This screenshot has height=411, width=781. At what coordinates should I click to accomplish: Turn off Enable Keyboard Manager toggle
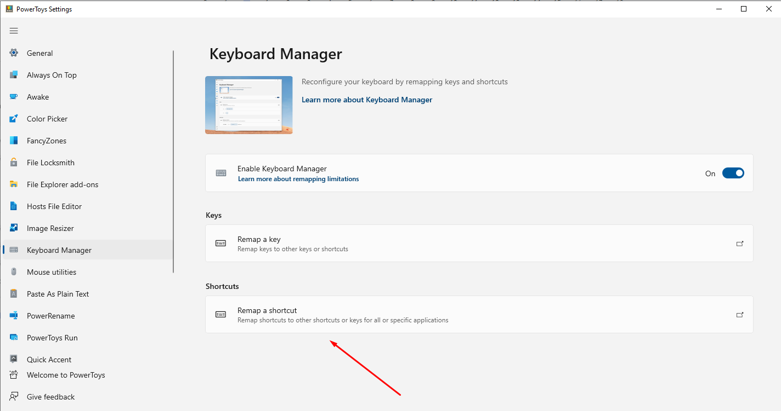733,173
